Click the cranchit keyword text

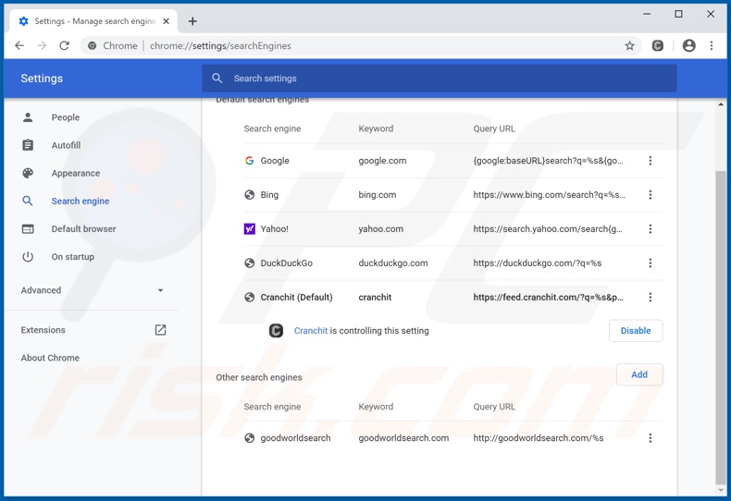pos(375,297)
